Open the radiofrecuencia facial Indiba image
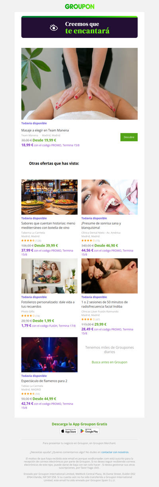This screenshot has width=159, height=487. (x=109, y=276)
